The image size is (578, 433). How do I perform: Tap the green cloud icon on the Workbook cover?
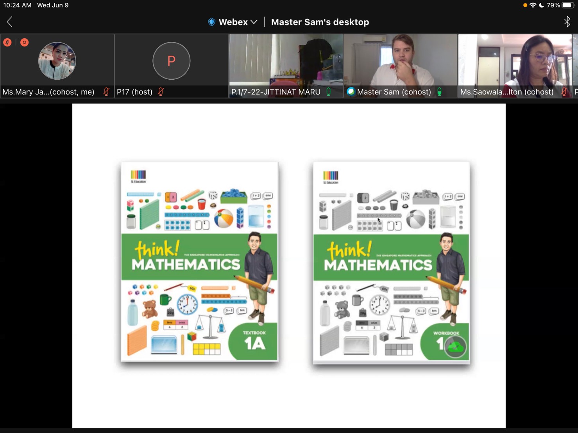point(455,346)
